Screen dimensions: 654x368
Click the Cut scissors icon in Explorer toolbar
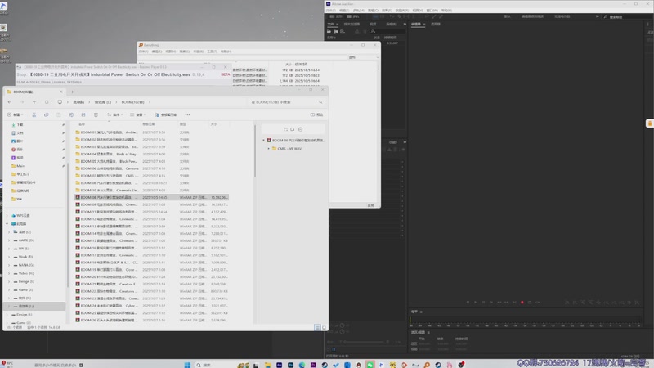coord(34,114)
